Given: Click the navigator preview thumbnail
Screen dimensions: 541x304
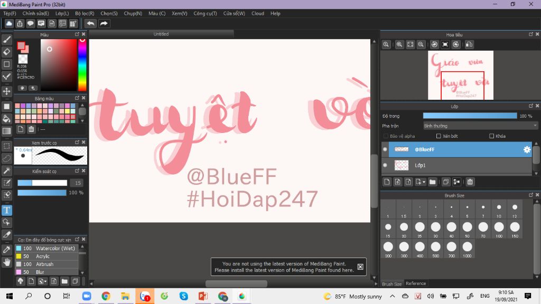Looking at the screenshot, I should click(461, 75).
